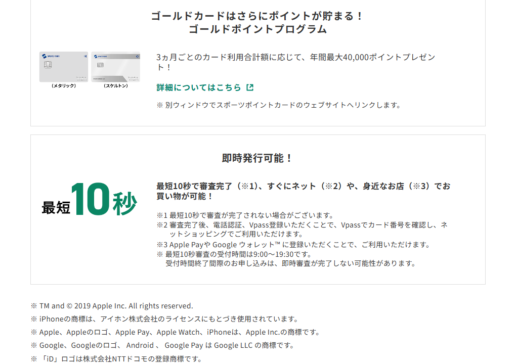
Task: Click TM and © 2019 Apple Inc. line
Action: click(x=112, y=306)
